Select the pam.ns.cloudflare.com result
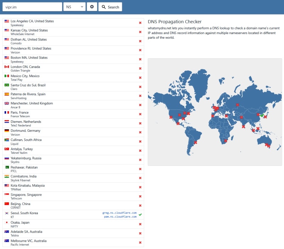Image resolution: width=284 pixels, height=249 pixels. (x=120, y=217)
